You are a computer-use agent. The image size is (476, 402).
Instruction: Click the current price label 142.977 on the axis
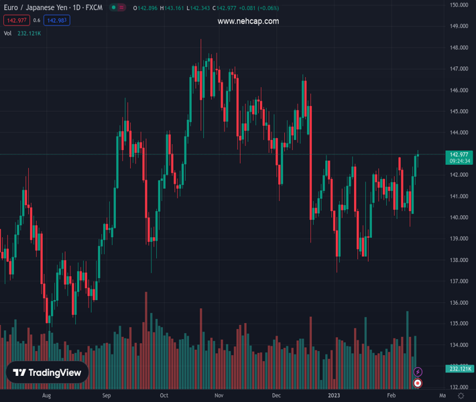point(459,155)
